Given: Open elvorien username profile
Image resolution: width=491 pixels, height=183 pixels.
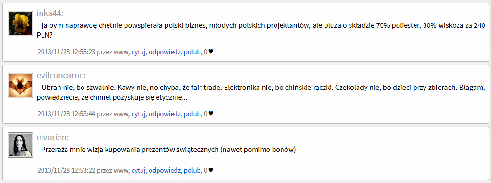Looking at the screenshot, I should (x=53, y=137).
